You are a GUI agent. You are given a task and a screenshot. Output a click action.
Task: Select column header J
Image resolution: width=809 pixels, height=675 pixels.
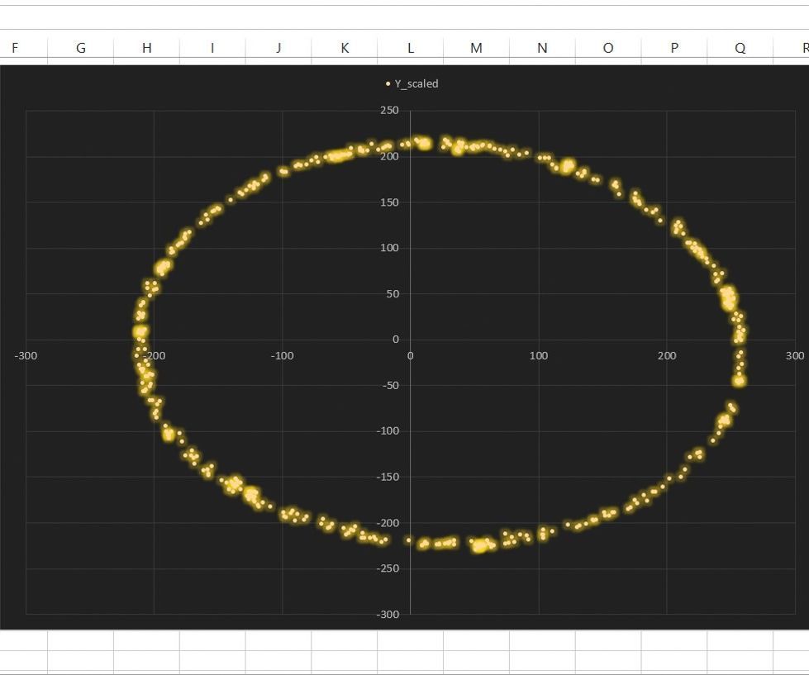[278, 47]
